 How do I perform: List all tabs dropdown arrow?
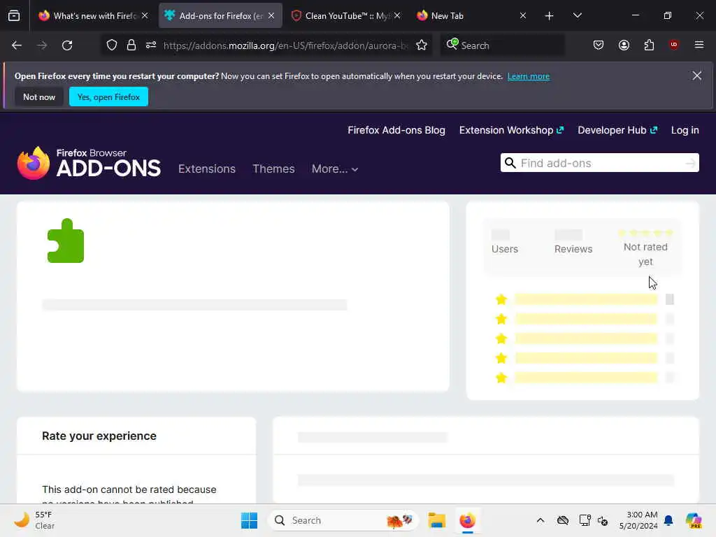577,15
